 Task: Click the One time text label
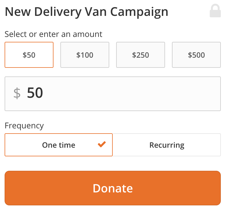pyautogui.click(x=59, y=145)
